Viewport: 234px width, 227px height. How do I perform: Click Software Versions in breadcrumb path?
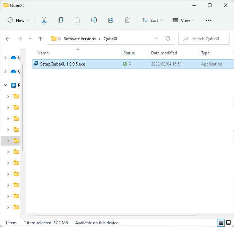(x=79, y=39)
